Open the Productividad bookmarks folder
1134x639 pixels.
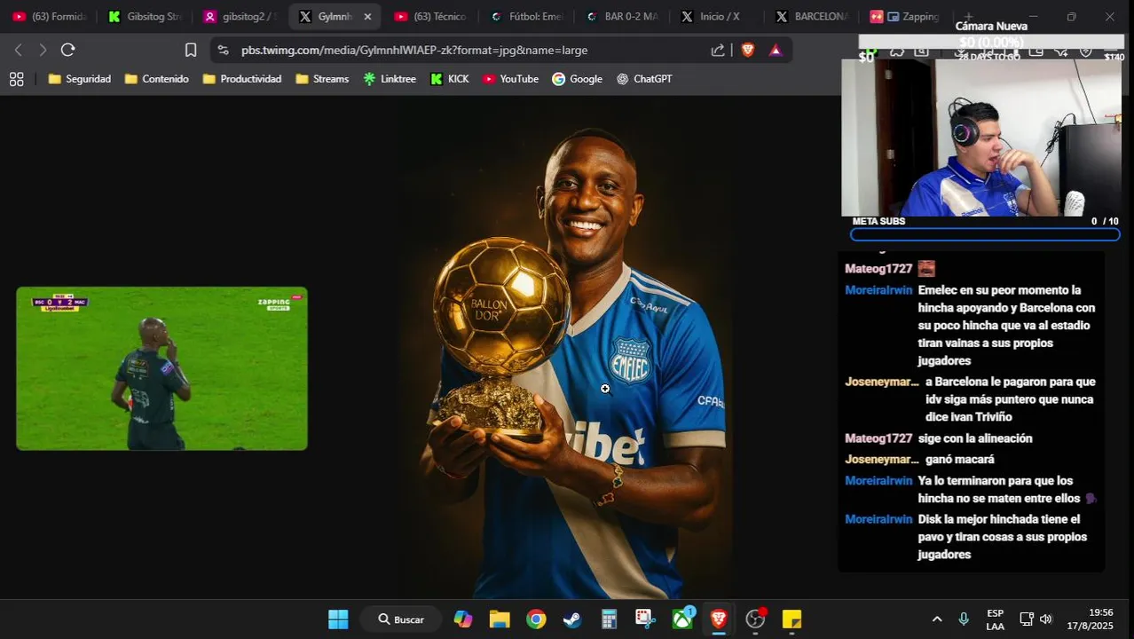click(x=242, y=79)
